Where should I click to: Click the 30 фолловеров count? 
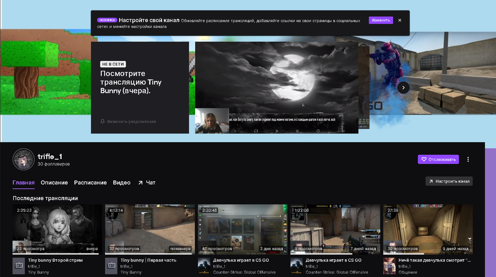[x=53, y=164]
